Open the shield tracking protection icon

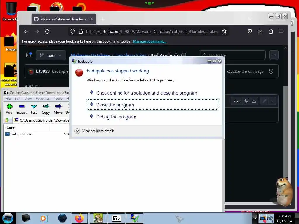(73, 31)
